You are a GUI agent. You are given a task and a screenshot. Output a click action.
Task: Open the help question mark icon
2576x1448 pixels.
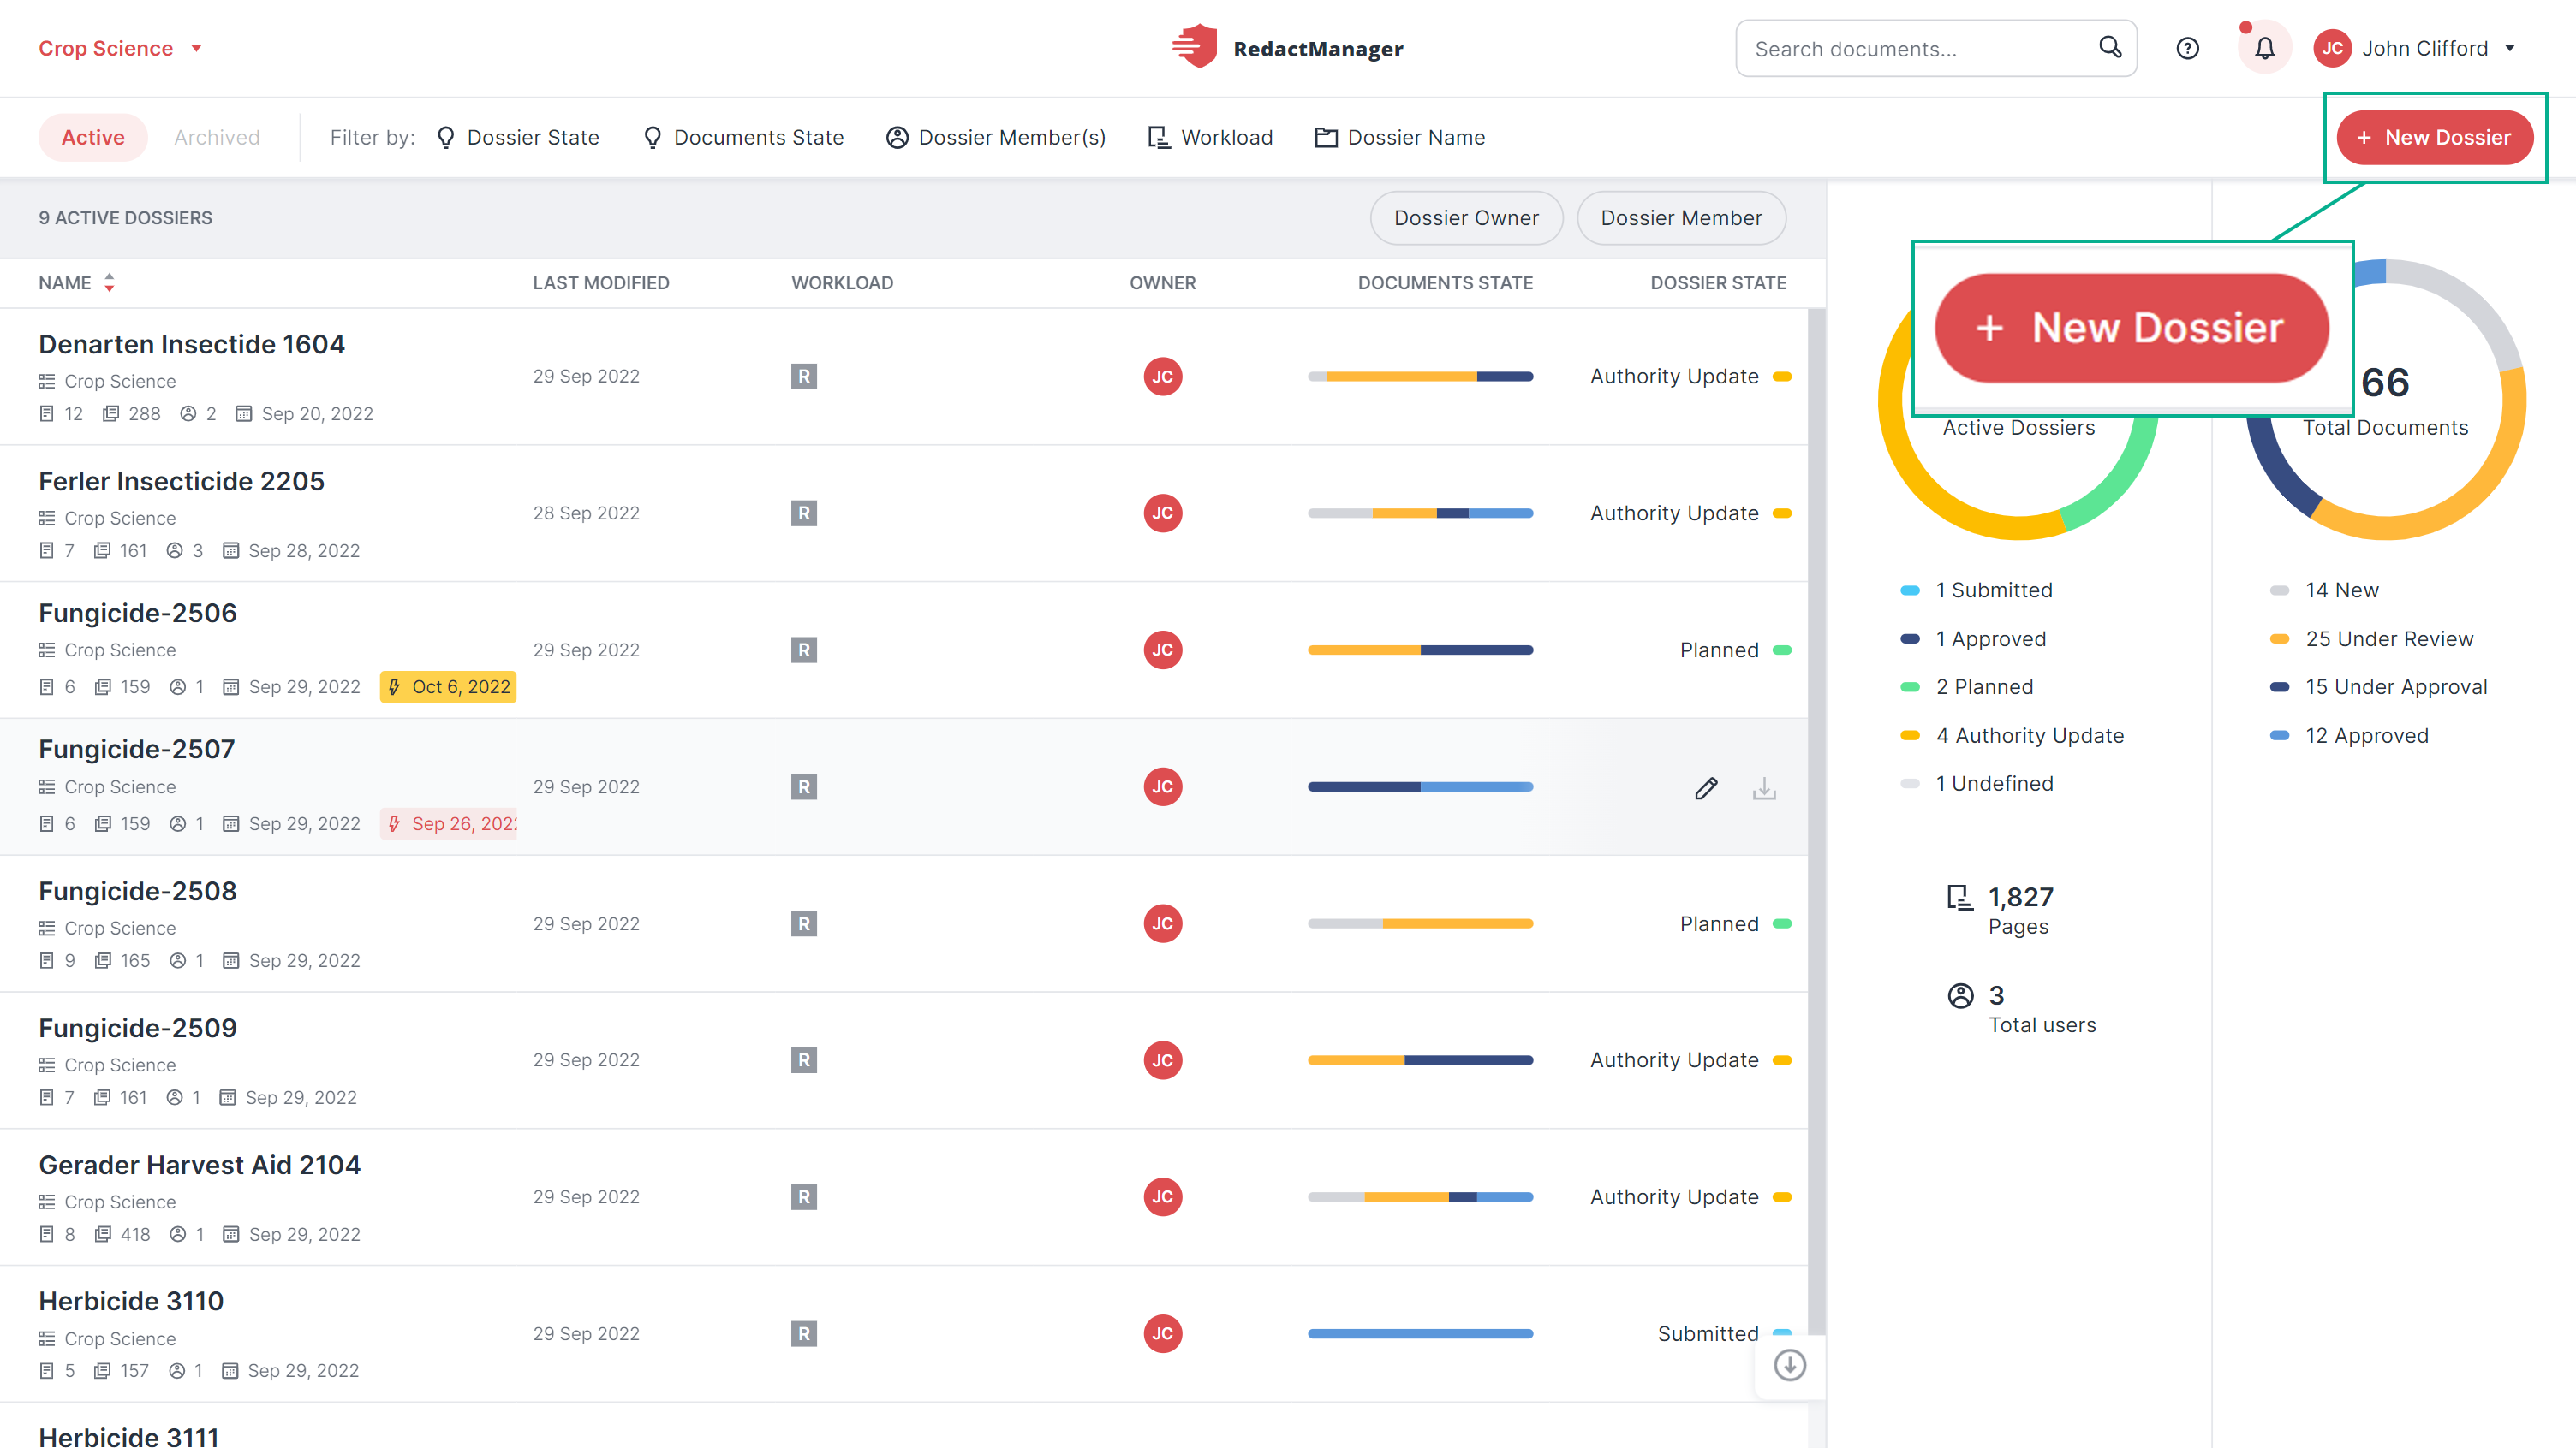pos(2187,48)
